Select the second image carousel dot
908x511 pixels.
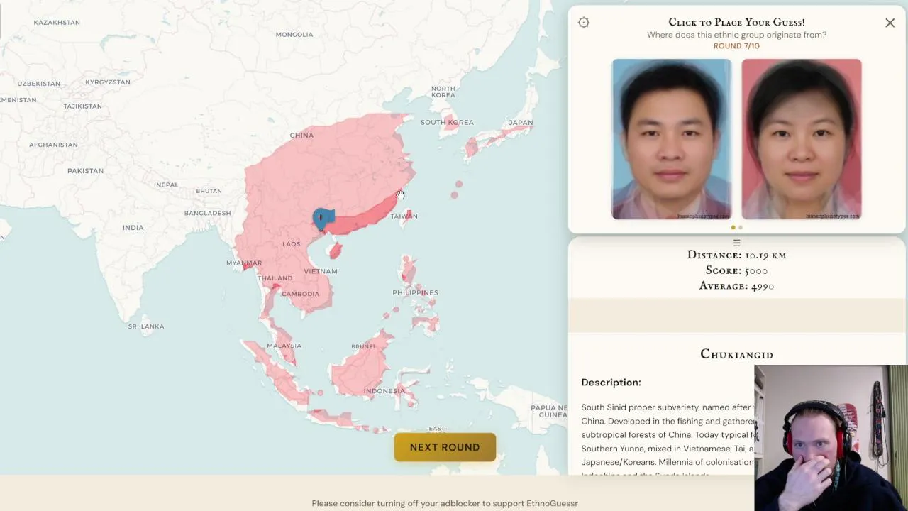click(x=741, y=227)
